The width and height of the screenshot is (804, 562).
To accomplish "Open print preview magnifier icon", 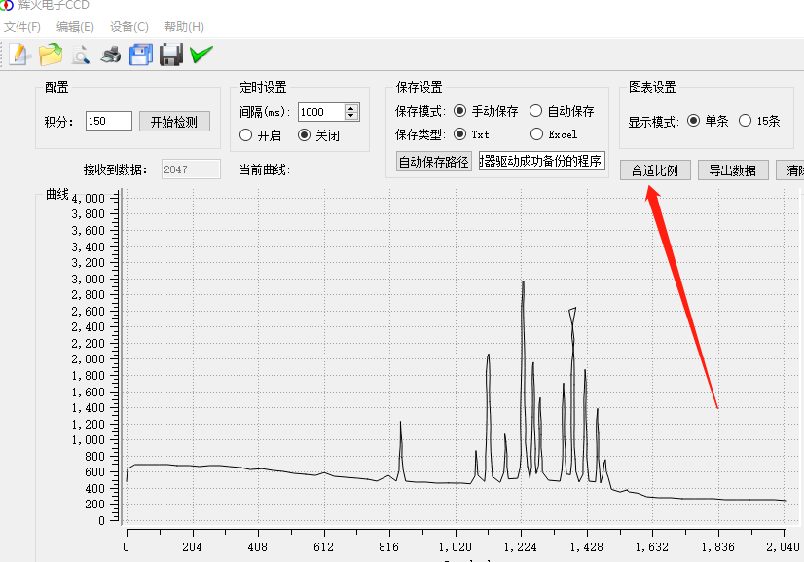I will coord(81,55).
